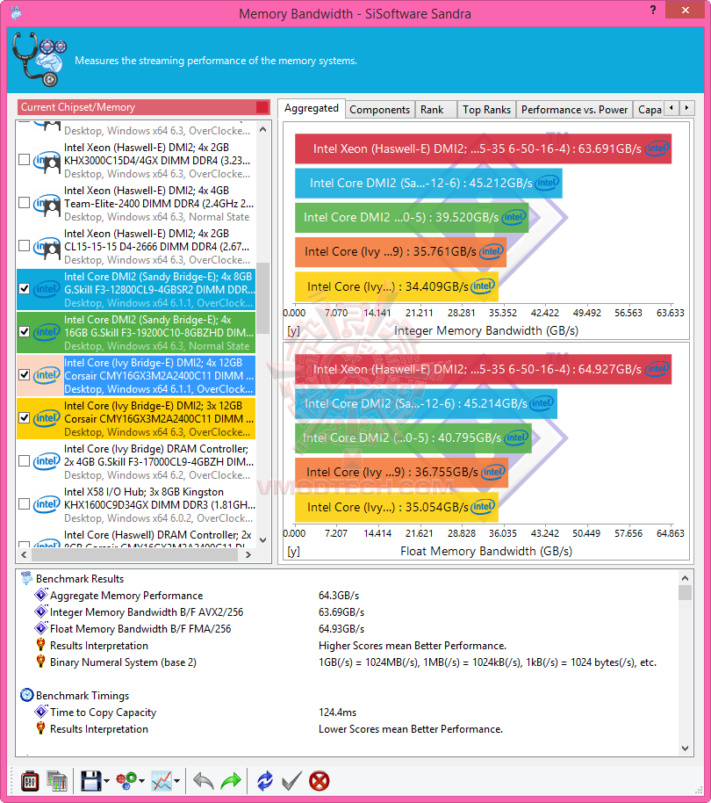Open the chart view dropdown arrow
711x803 pixels.
[177, 781]
